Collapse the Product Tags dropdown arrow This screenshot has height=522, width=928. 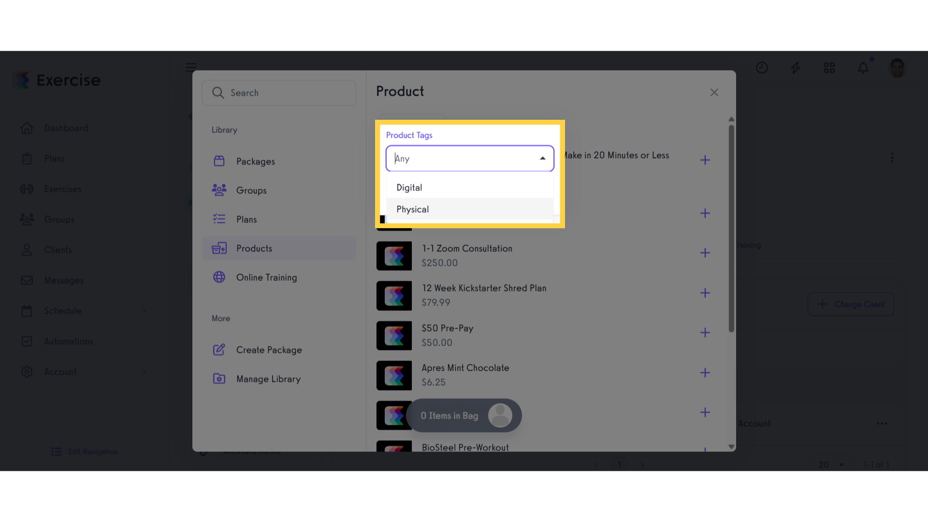point(543,159)
